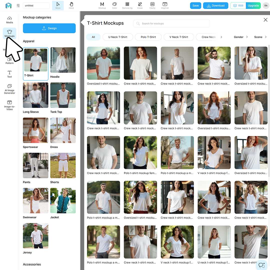Open the AI Image Generator panel

(9, 89)
